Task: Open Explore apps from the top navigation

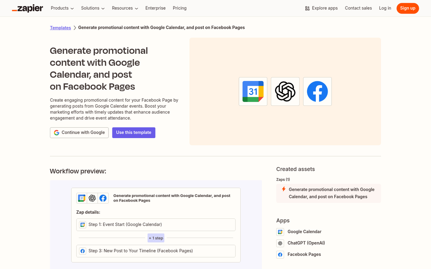Action: (321, 8)
